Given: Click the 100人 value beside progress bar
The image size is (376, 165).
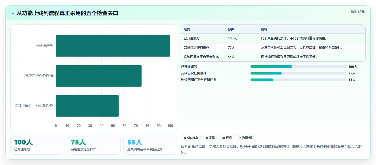Looking at the screenshot, I should tap(353, 67).
